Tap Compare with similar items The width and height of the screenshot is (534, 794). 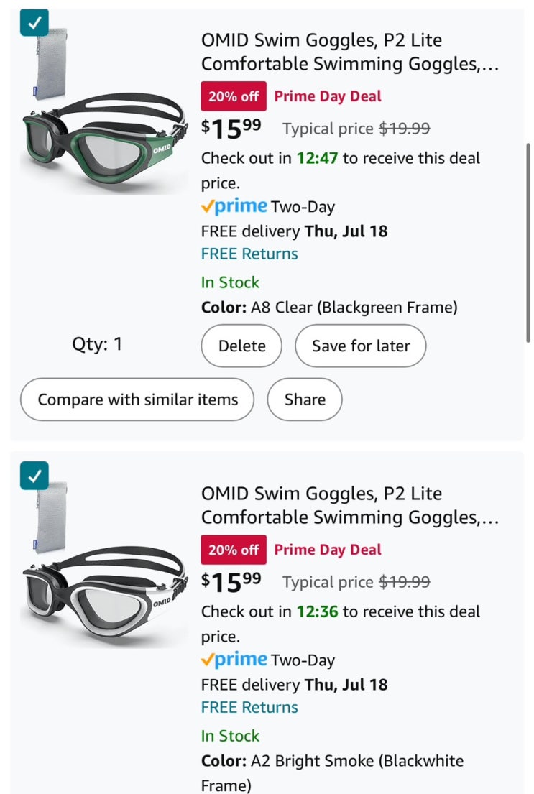pos(137,400)
